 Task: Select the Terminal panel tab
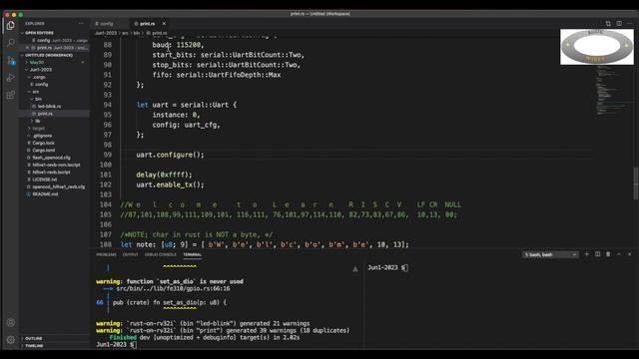(x=193, y=255)
